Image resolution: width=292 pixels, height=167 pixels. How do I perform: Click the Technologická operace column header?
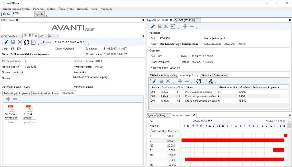[x=266, y=87]
